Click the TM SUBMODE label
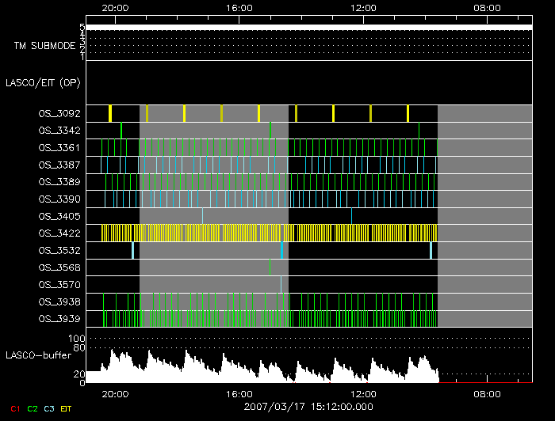 click(44, 45)
